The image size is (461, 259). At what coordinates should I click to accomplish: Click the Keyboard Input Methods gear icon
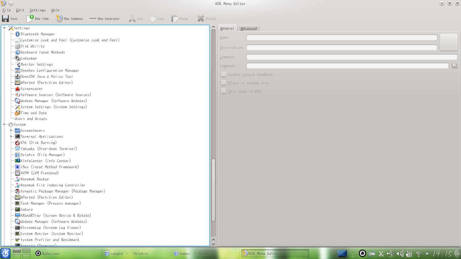point(18,52)
